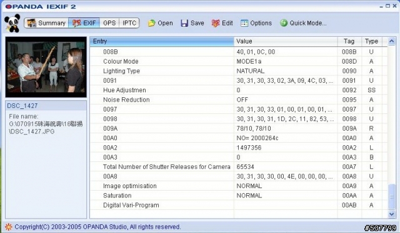Image resolution: width=400 pixels, height=233 pixels.
Task: Select the 00A0 entry name
Action: tap(110, 138)
